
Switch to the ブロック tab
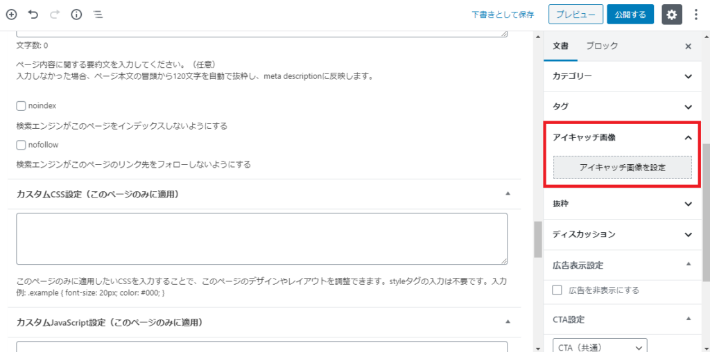pyautogui.click(x=602, y=46)
